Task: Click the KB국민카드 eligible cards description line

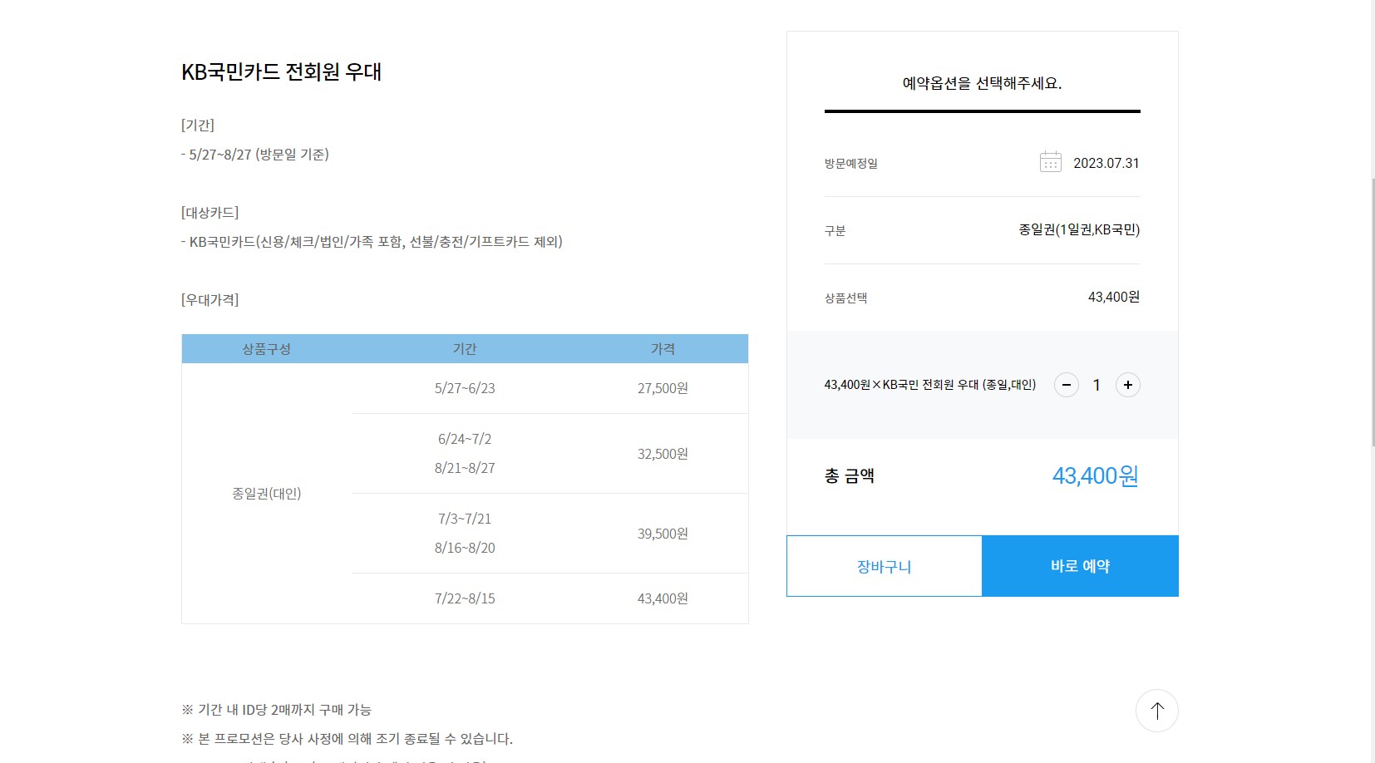Action: 372,242
